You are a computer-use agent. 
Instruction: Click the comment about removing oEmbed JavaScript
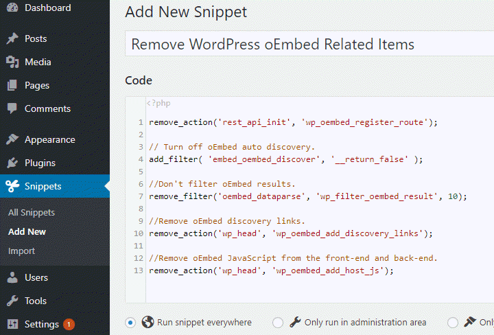click(294, 258)
